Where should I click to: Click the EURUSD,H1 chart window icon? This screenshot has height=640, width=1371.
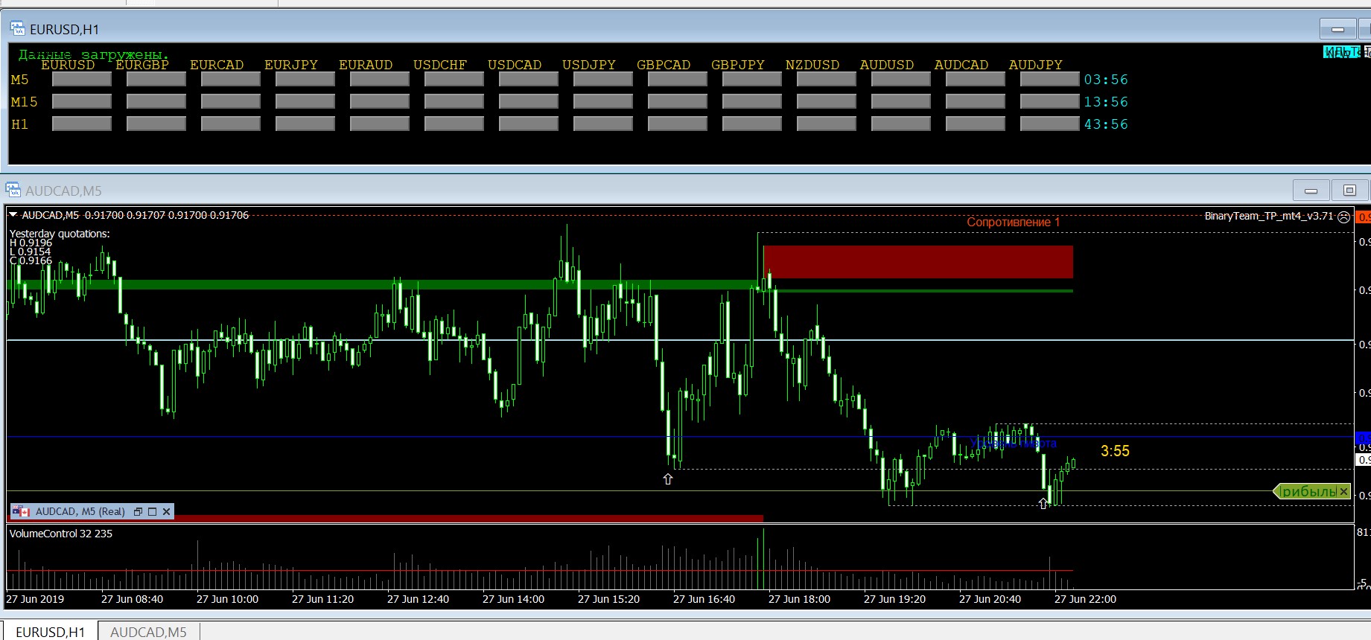tap(17, 29)
